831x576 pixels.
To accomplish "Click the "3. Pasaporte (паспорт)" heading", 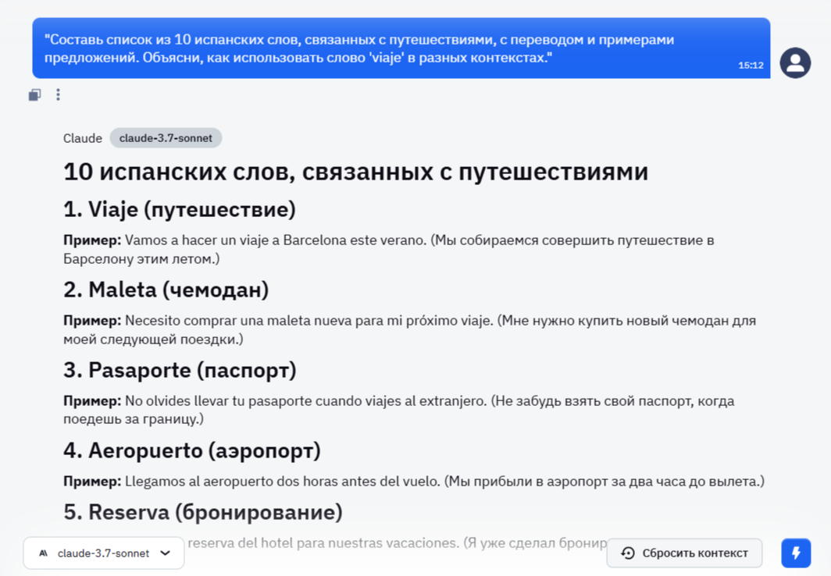I will coord(180,370).
